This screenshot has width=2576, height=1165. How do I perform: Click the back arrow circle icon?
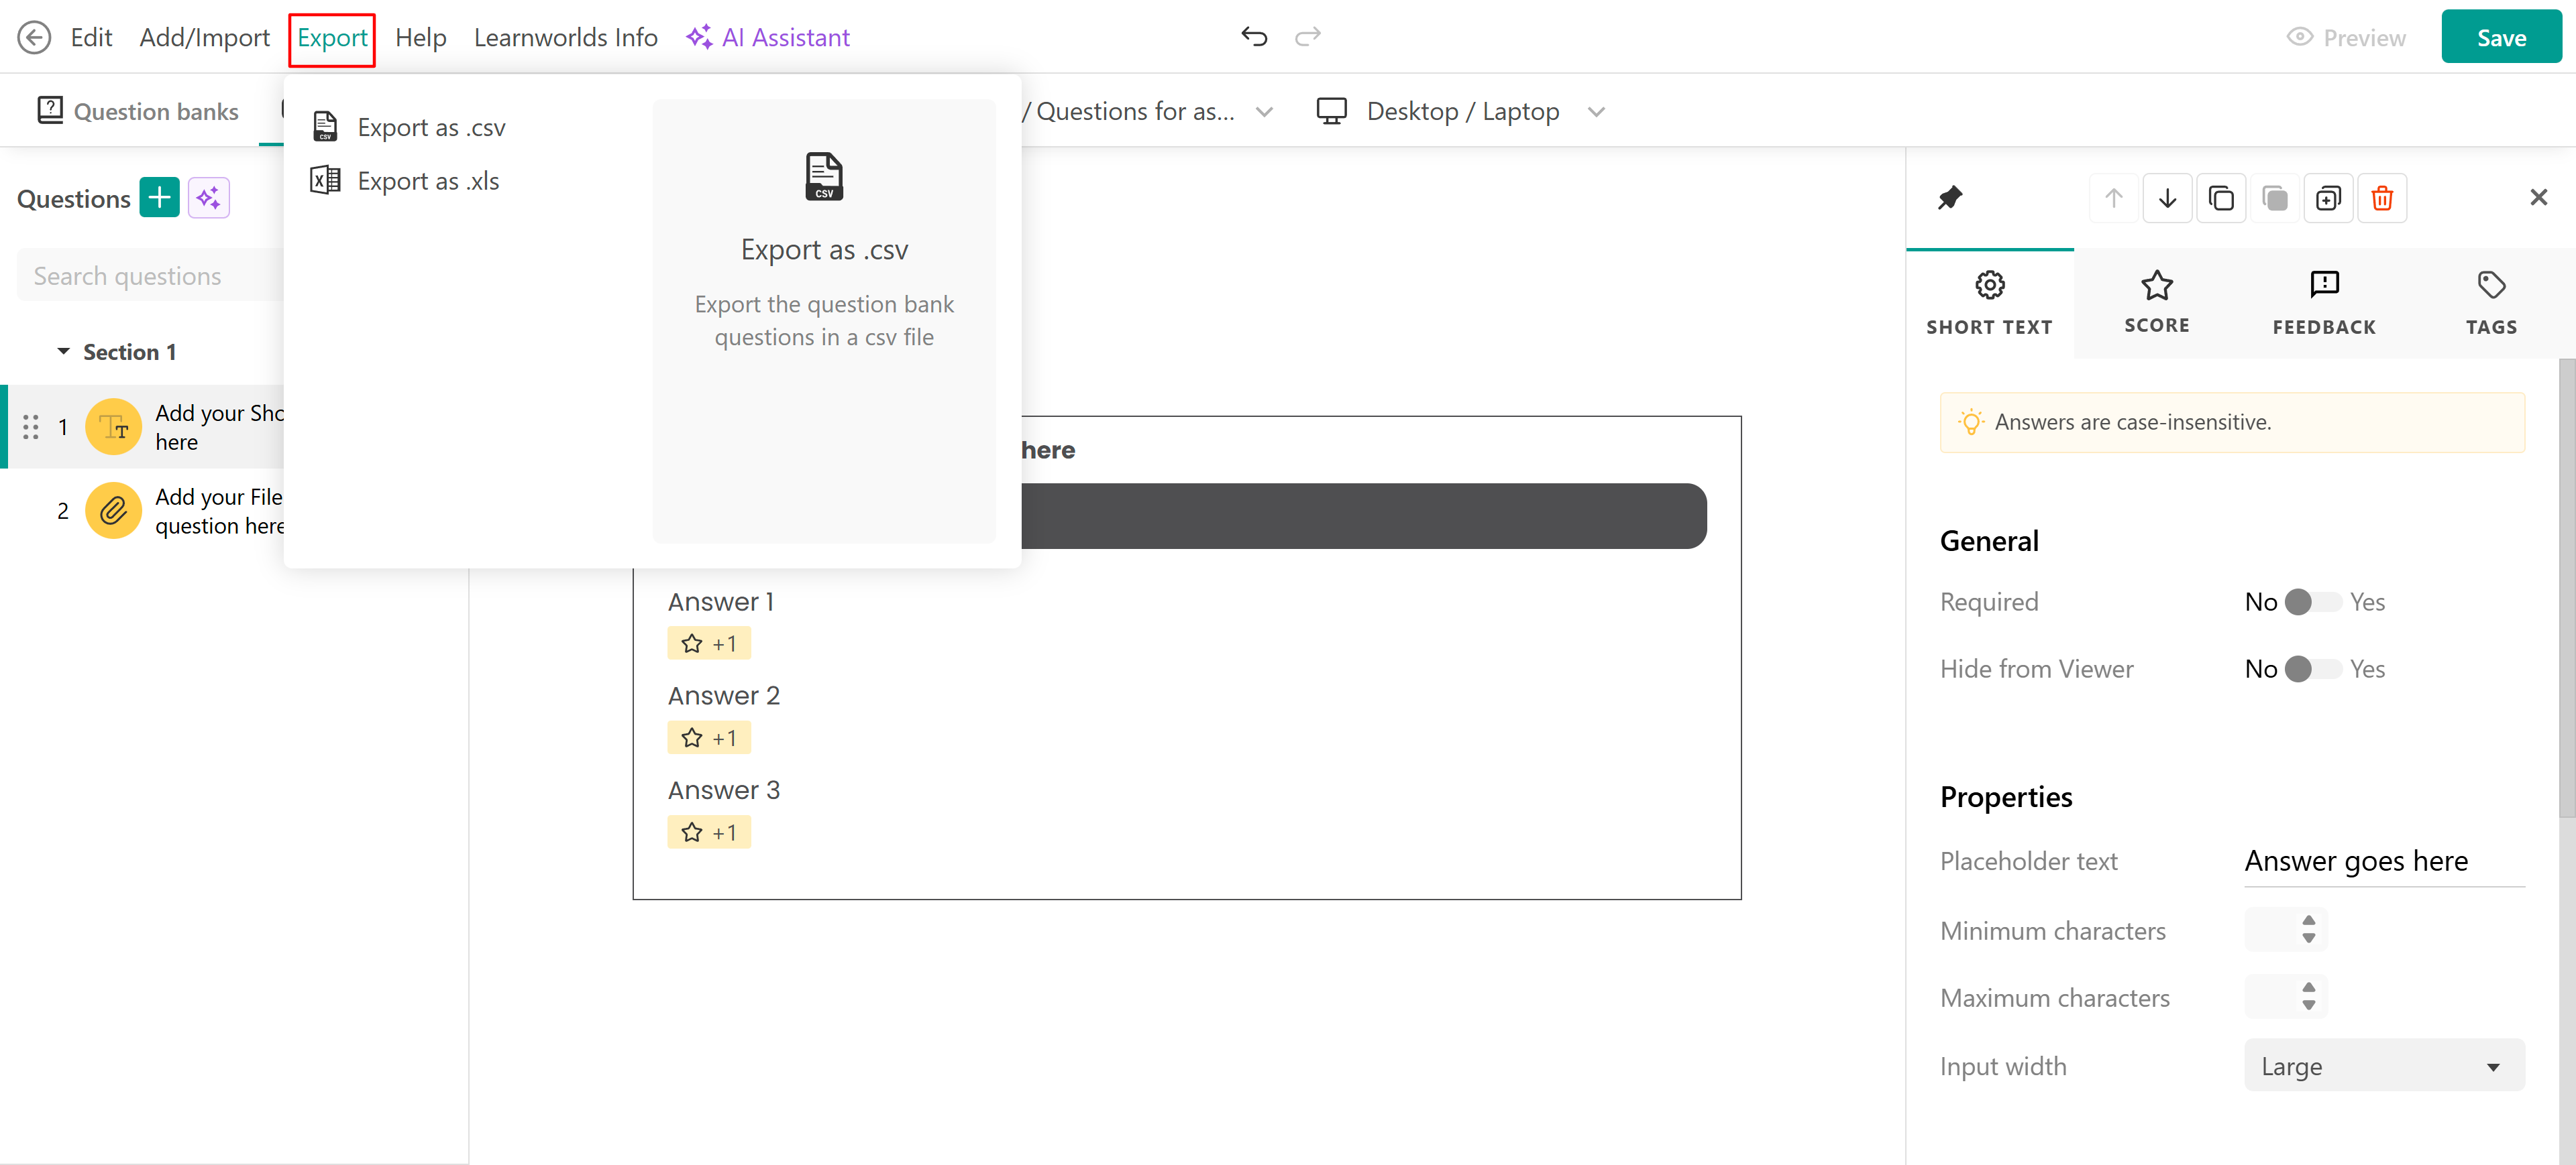[x=34, y=37]
